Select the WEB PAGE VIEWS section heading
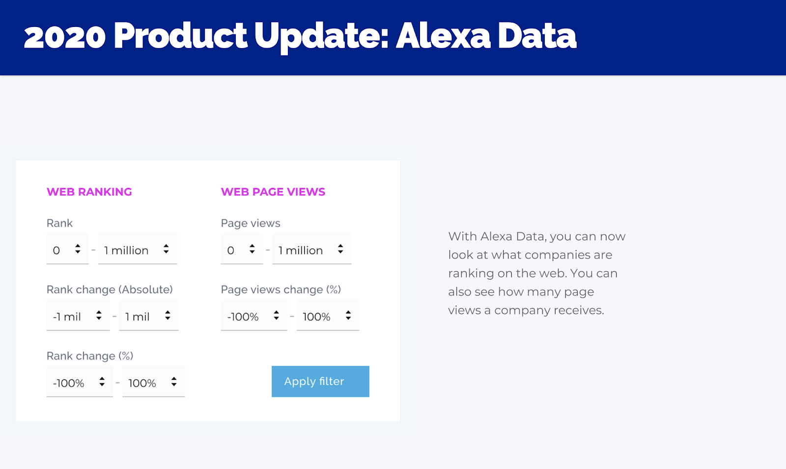 point(273,192)
